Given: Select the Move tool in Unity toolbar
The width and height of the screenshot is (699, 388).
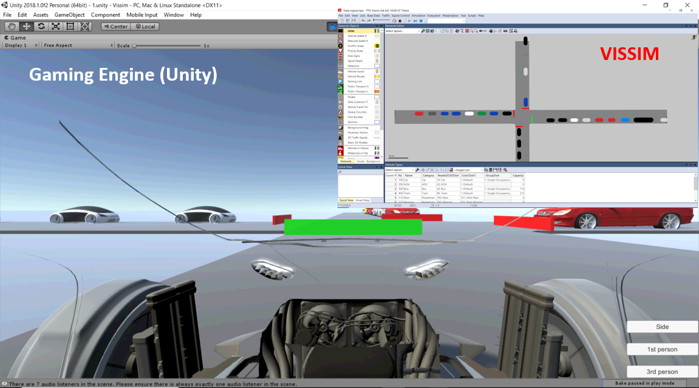Looking at the screenshot, I should [26, 27].
